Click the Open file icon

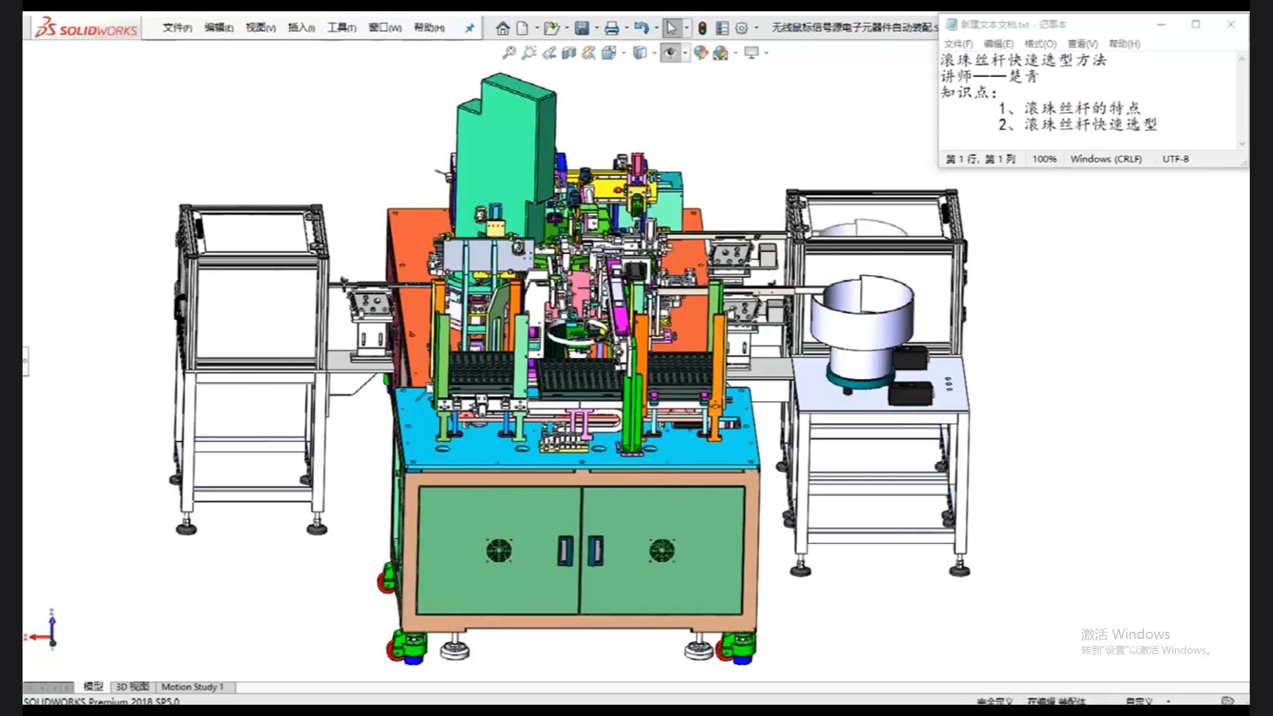(x=551, y=28)
